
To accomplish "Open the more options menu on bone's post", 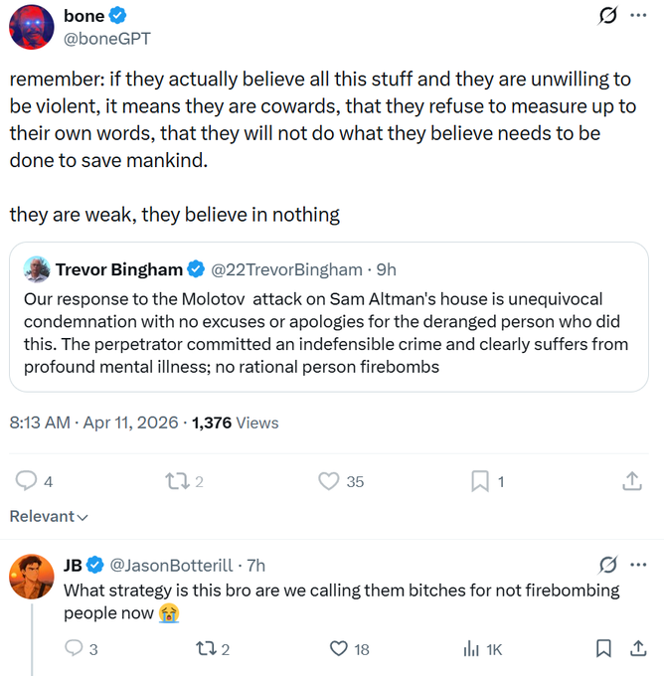I will tap(638, 17).
